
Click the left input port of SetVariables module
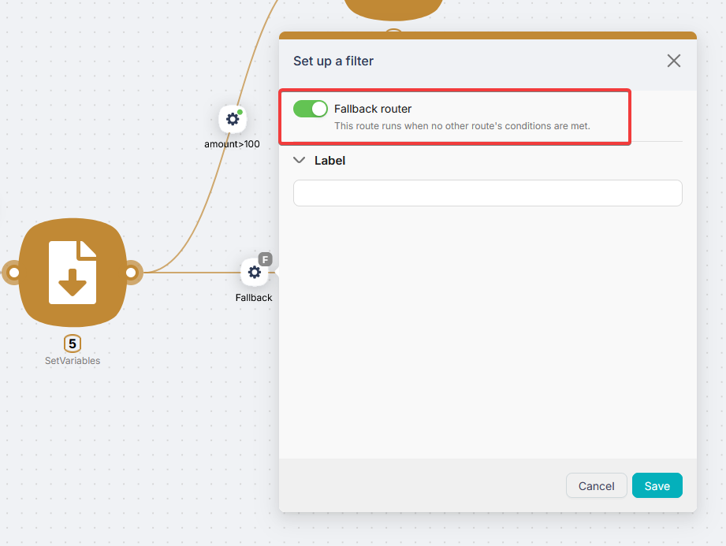12,273
